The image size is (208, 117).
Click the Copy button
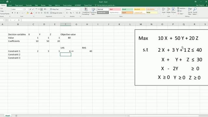[x=2, y=11]
